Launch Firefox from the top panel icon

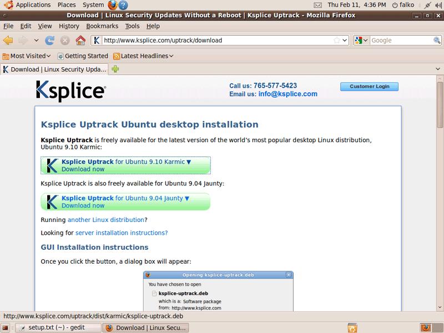pyautogui.click(x=113, y=5)
